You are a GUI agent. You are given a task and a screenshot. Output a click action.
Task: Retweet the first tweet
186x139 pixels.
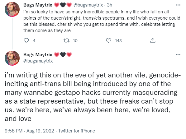click(x=67, y=40)
